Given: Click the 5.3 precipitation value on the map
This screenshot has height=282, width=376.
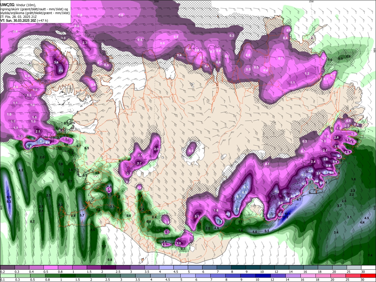Looking at the screenshot, I should tap(267, 231).
